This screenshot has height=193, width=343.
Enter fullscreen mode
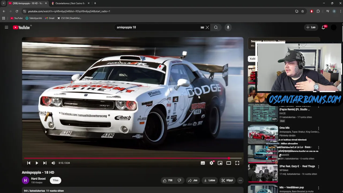pos(237,163)
